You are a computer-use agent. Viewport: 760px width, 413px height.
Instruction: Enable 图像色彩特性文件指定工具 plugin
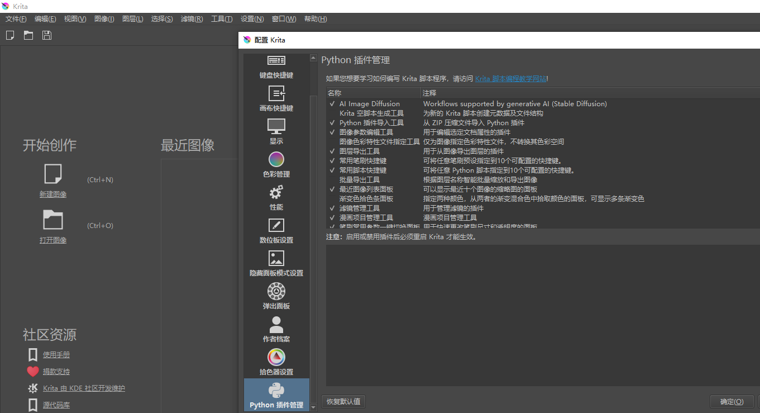coord(332,142)
